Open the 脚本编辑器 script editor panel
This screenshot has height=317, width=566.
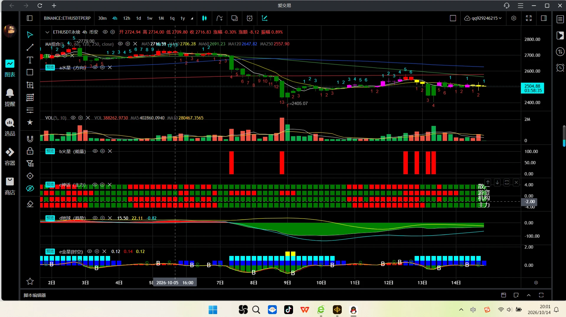35,295
